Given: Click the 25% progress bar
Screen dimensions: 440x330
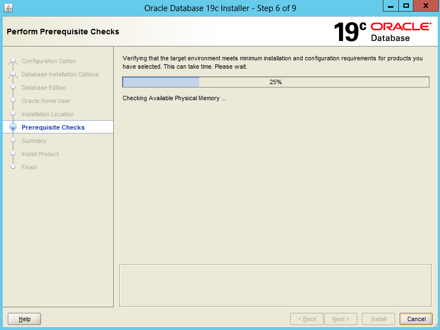Looking at the screenshot, I should point(276,82).
